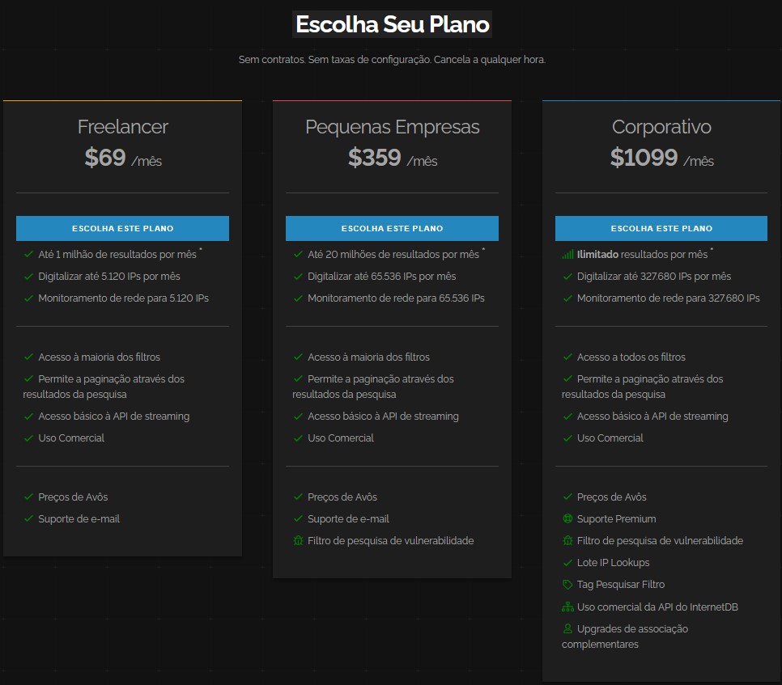
Task: Choose the Freelancer plan button
Action: (122, 228)
